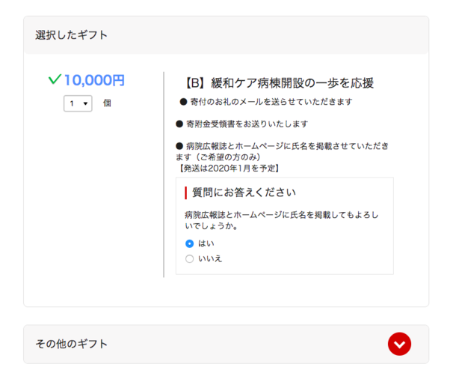Click the 【発送は2020年1月を予定】 shipping note

[x=228, y=169]
